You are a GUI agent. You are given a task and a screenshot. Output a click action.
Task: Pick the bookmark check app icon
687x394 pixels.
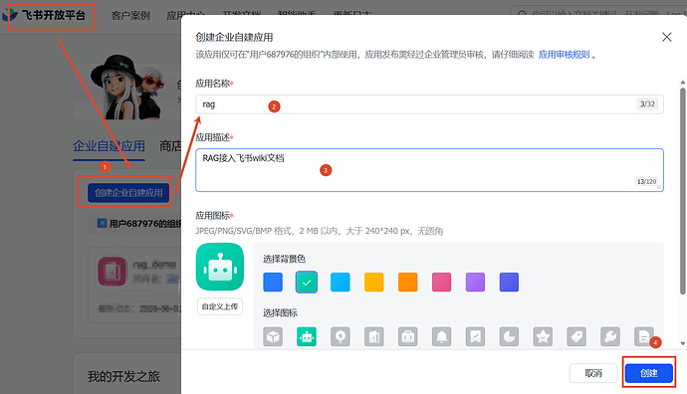pos(475,336)
